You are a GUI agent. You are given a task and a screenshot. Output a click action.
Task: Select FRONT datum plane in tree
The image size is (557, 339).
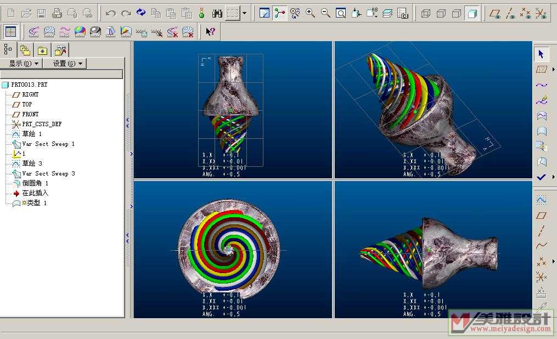coord(30,114)
